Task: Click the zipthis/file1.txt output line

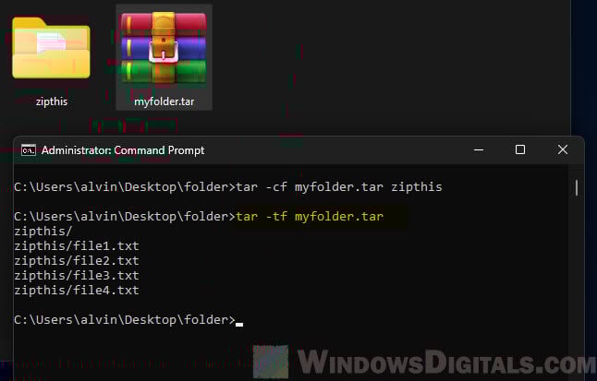Action: point(77,246)
